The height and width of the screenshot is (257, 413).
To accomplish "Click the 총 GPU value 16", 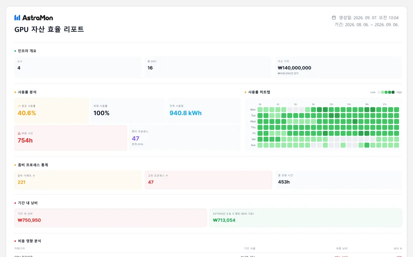I will point(150,68).
